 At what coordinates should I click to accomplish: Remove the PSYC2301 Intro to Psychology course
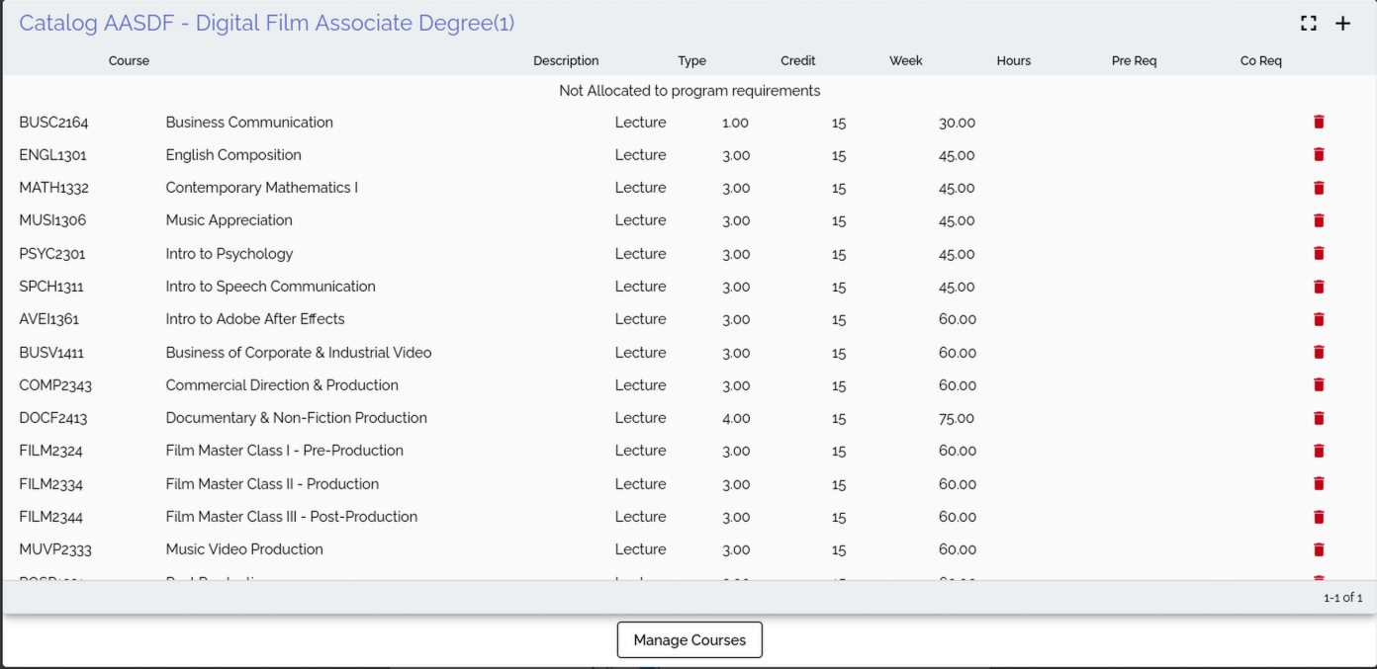tap(1319, 254)
